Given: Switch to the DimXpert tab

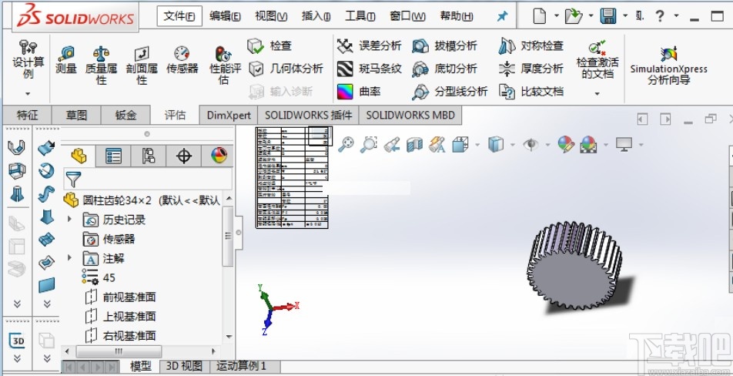Looking at the screenshot, I should [x=229, y=115].
